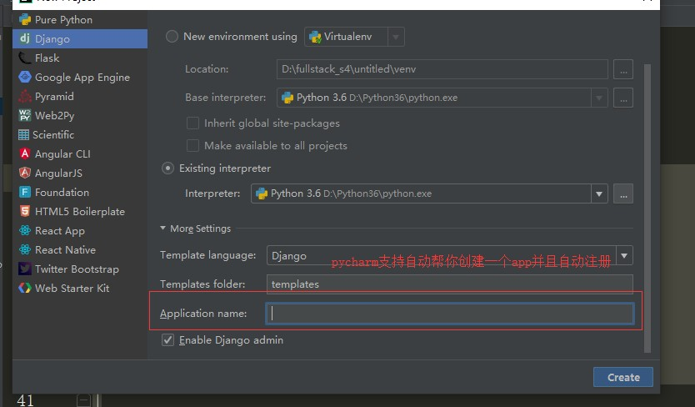Select New environment using radio button
Viewport: 695px width, 407px height.
[x=172, y=37]
